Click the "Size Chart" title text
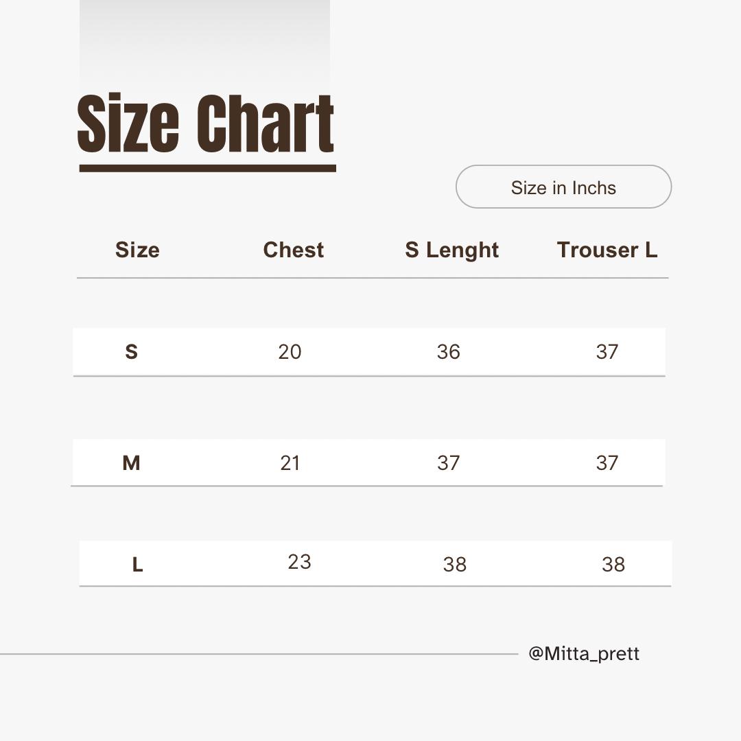741x741 pixels. [x=206, y=123]
